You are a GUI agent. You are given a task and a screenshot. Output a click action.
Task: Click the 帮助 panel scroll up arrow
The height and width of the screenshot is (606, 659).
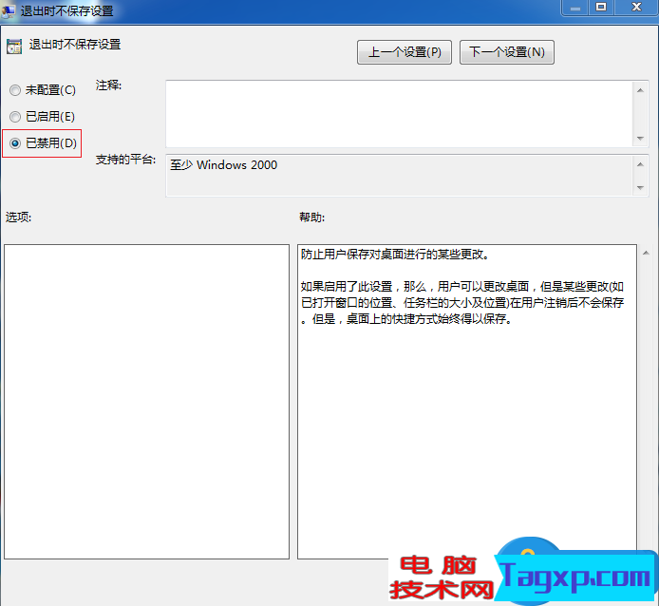pos(646,253)
